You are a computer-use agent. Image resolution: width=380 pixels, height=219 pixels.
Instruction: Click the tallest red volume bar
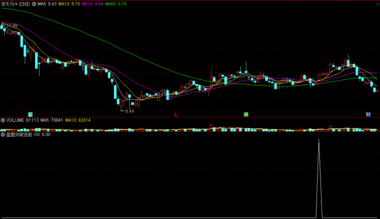[x=211, y=128]
